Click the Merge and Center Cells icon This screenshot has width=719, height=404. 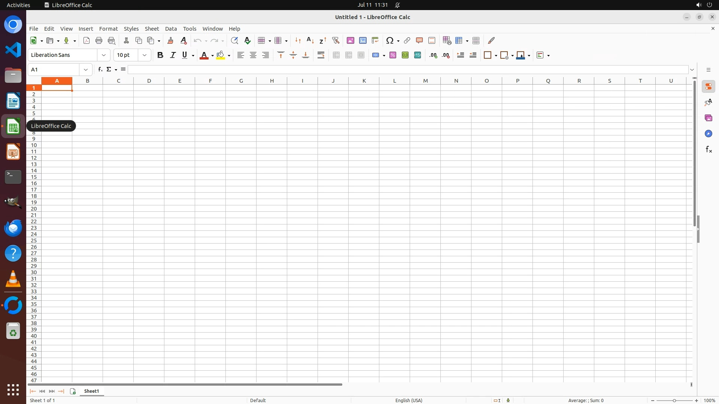[336, 55]
